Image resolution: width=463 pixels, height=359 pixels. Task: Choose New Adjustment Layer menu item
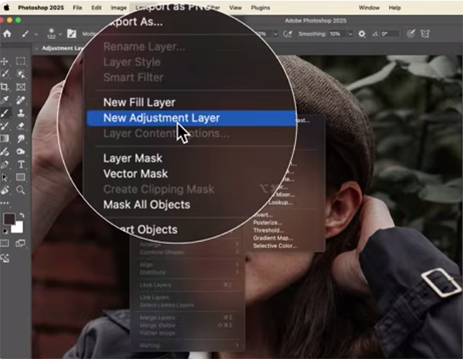tap(191, 118)
